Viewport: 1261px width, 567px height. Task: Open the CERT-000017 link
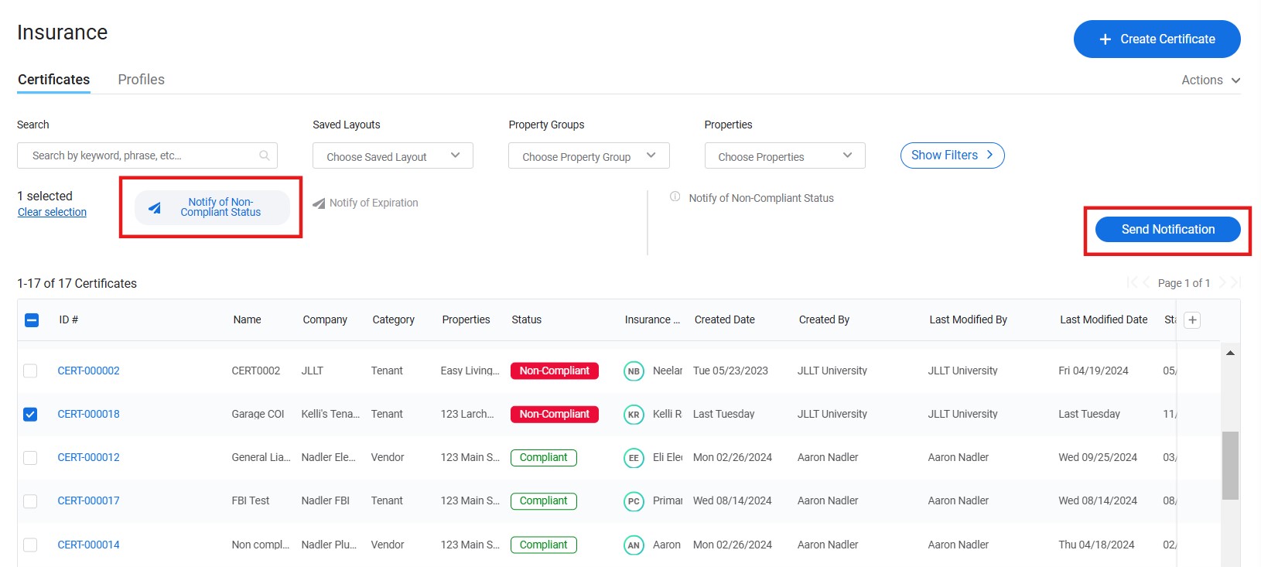click(88, 501)
